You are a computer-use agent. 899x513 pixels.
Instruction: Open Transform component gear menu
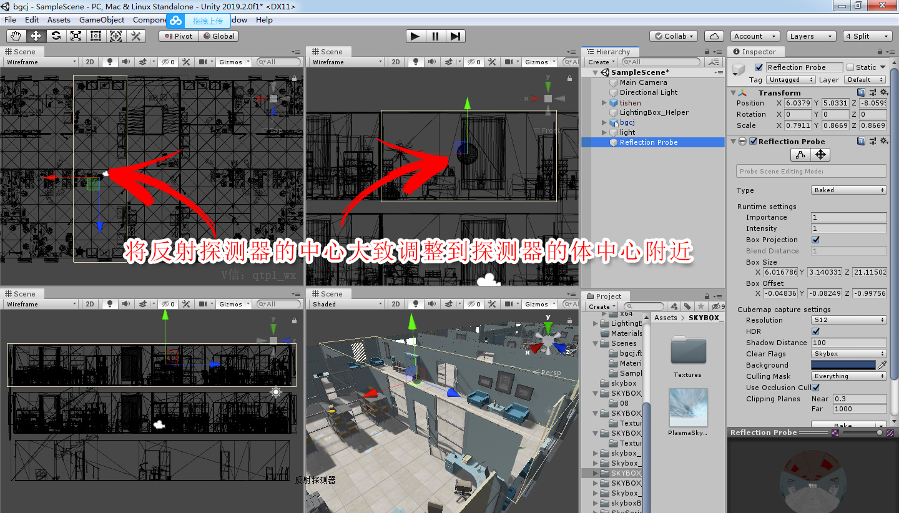[883, 92]
